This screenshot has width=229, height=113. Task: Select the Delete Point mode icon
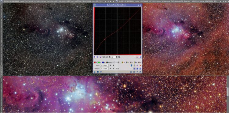(101, 57)
